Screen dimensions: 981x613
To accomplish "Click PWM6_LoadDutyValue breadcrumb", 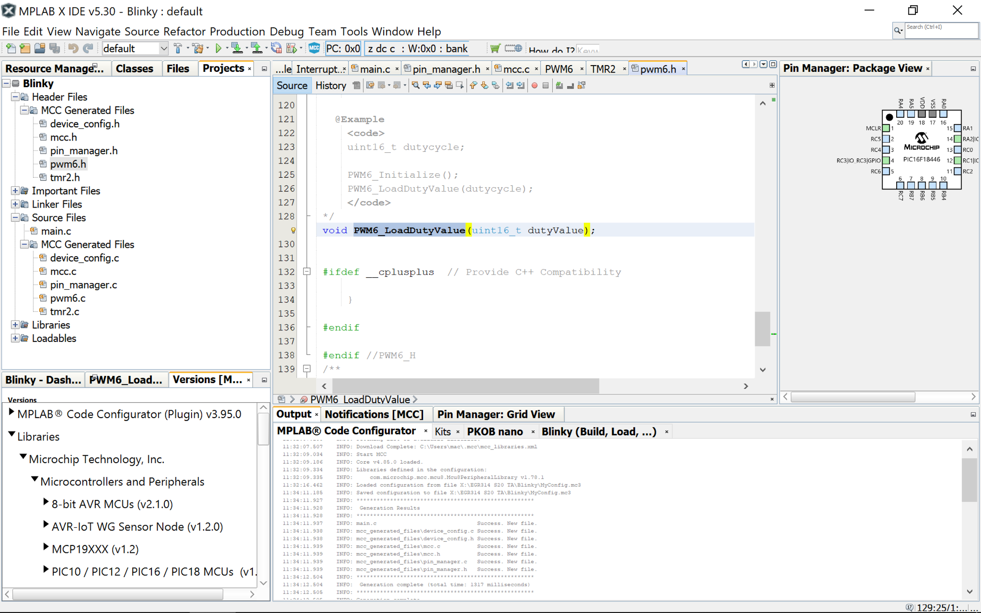I will pos(360,399).
